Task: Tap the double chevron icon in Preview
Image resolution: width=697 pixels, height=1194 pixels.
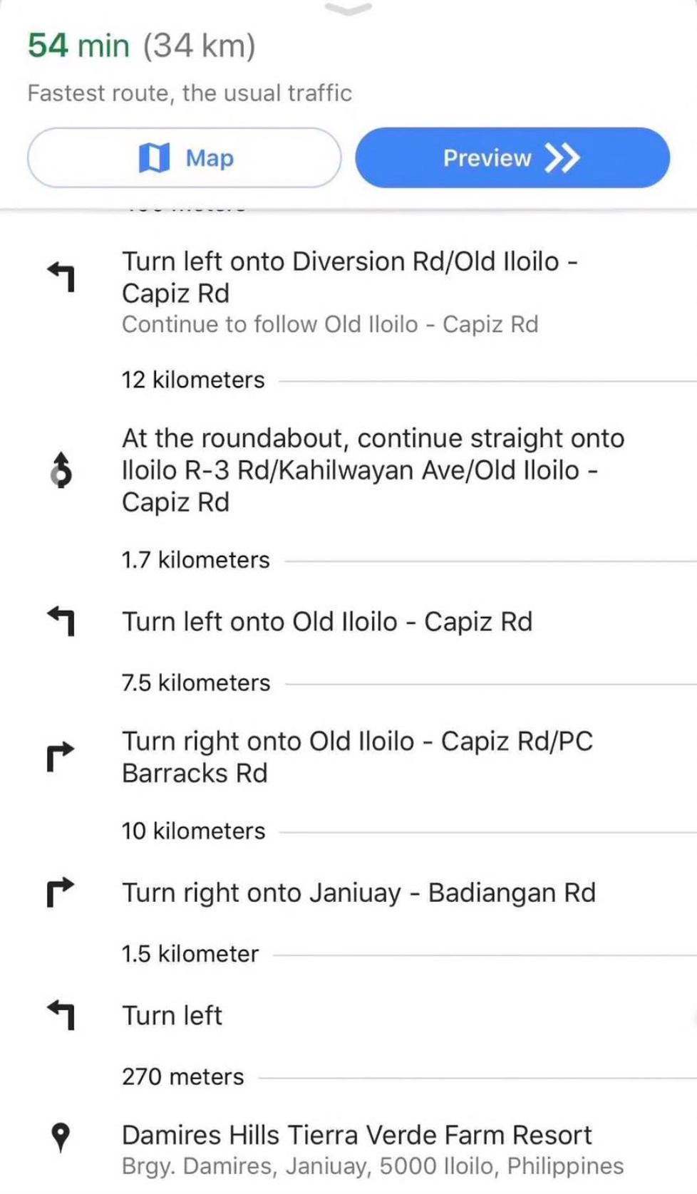Action: (x=562, y=157)
